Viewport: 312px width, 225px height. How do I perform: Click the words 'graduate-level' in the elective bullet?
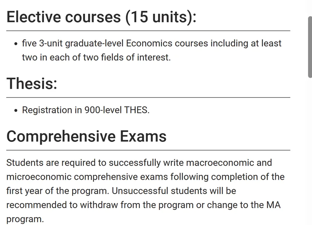pos(94,43)
